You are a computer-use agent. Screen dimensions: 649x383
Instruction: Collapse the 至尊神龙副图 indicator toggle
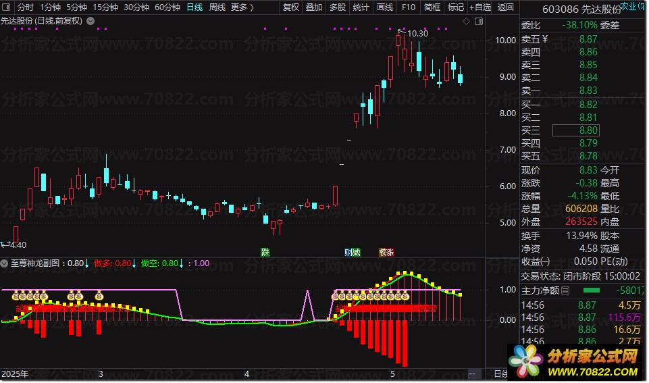click(4, 263)
